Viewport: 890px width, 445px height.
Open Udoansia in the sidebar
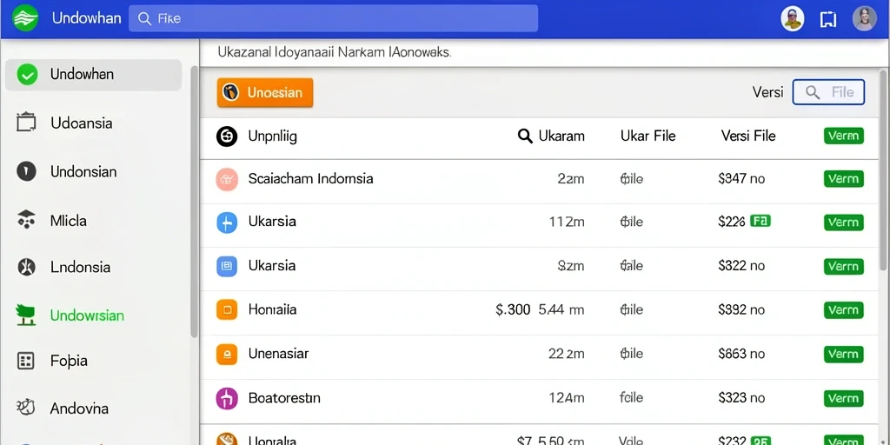pos(81,123)
